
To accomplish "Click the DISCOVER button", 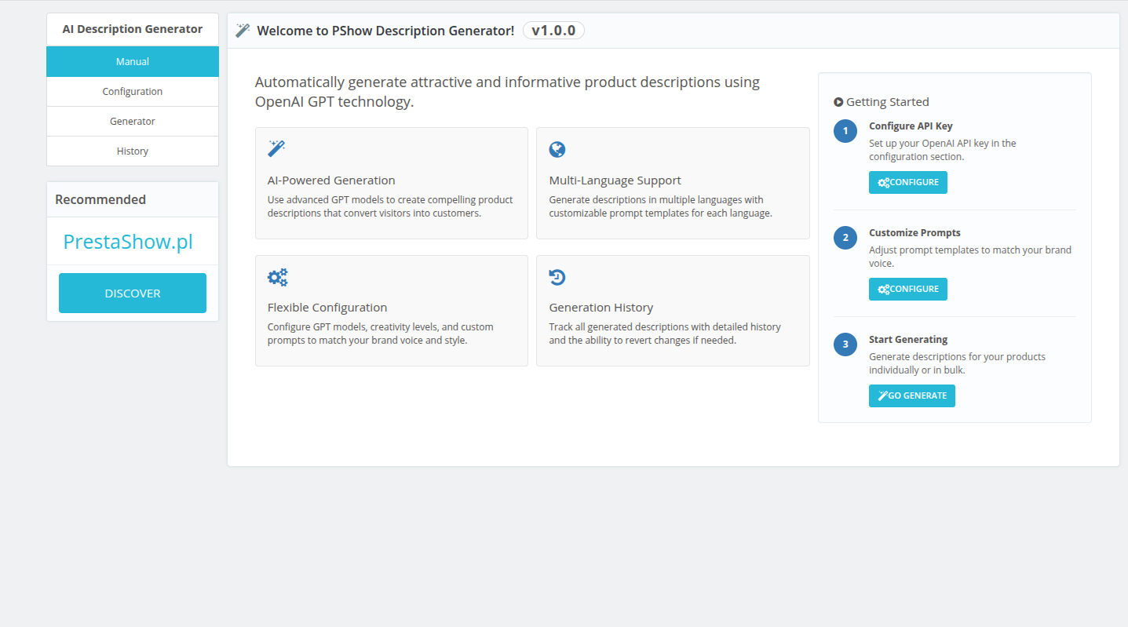I will point(133,293).
